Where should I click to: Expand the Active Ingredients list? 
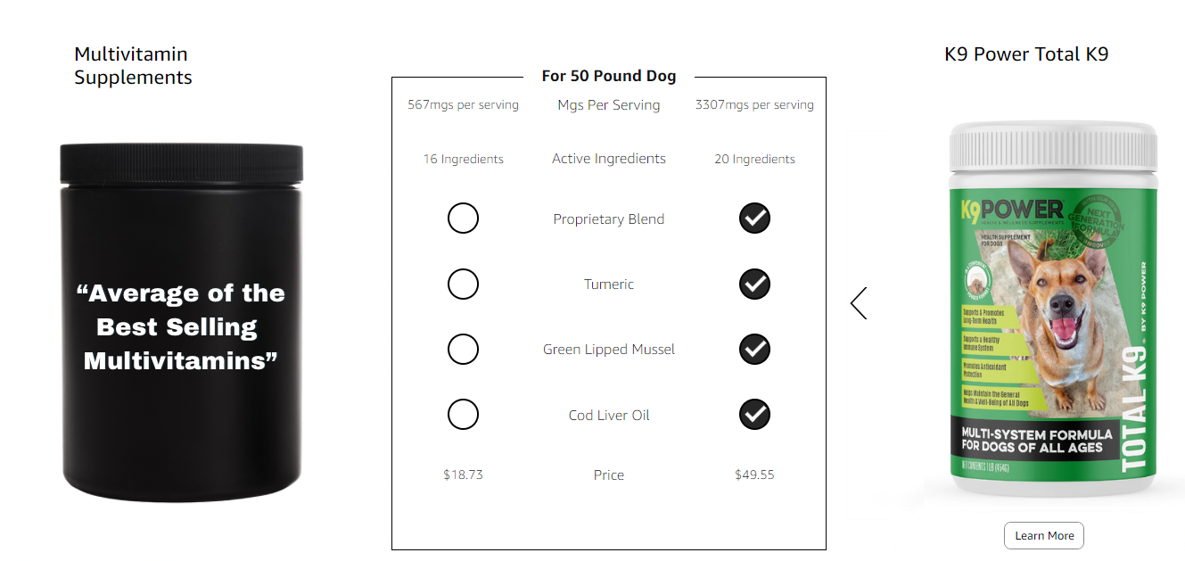[x=609, y=158]
